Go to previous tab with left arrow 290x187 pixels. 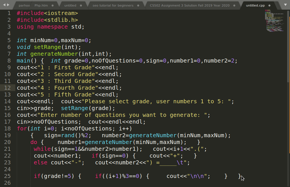tap(4, 5)
